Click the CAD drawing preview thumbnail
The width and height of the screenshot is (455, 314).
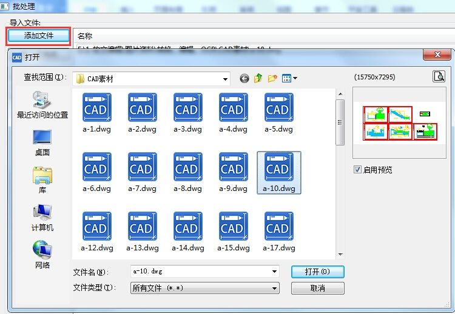click(400, 123)
